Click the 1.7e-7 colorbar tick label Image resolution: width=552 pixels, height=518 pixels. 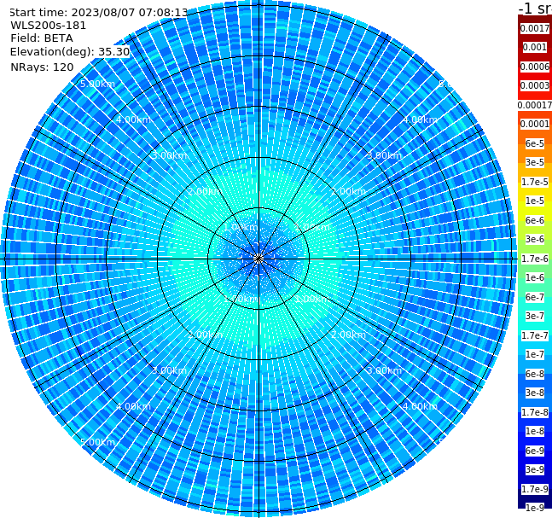(535, 335)
